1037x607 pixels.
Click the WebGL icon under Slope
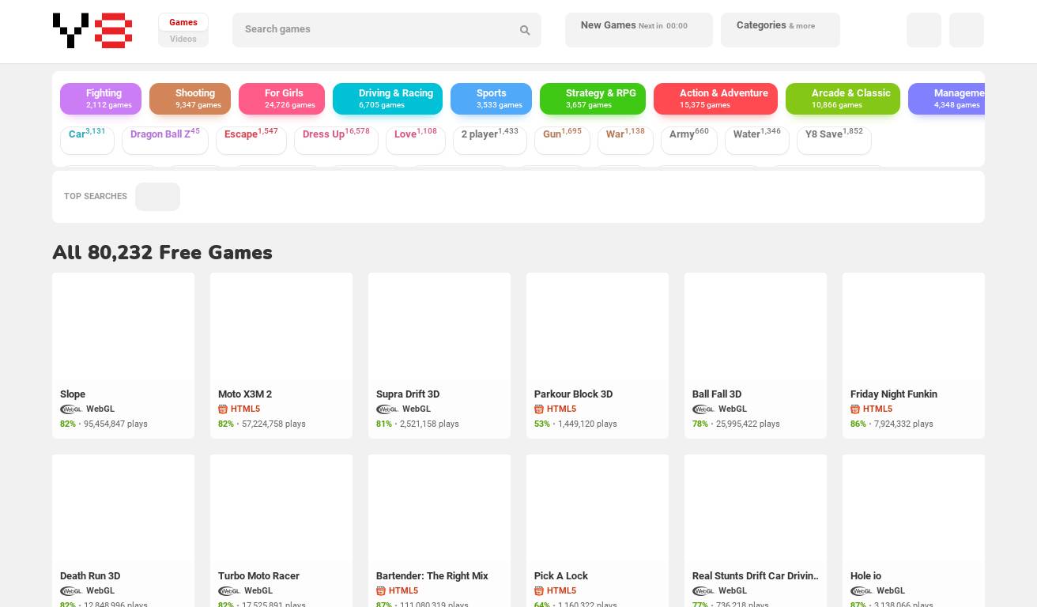click(x=71, y=409)
